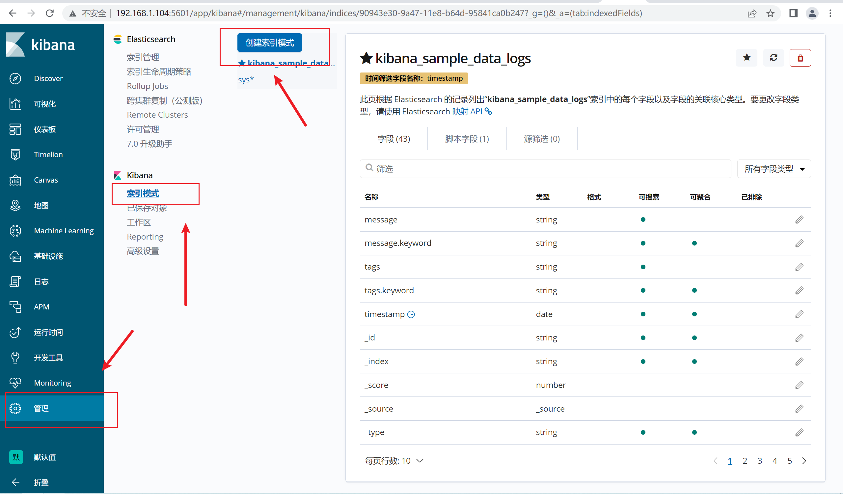Screen dimensions: 843x494
Task: Edit the message.keyword field with its pencil icon
Action: pyautogui.click(x=799, y=243)
